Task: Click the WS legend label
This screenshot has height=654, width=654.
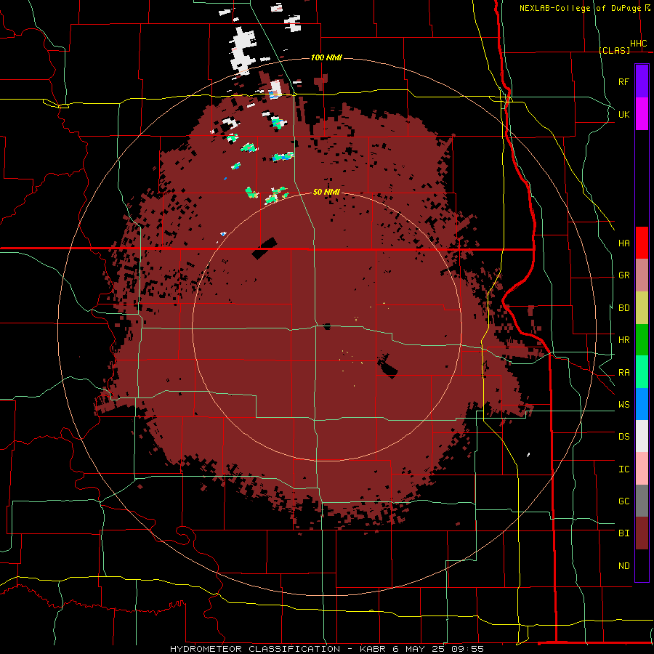Action: pyautogui.click(x=624, y=405)
